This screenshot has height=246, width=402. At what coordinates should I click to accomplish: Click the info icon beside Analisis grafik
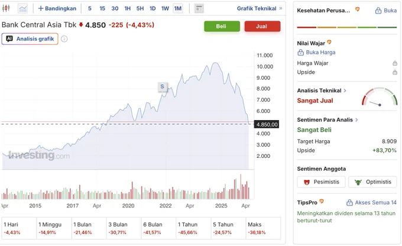click(64, 39)
